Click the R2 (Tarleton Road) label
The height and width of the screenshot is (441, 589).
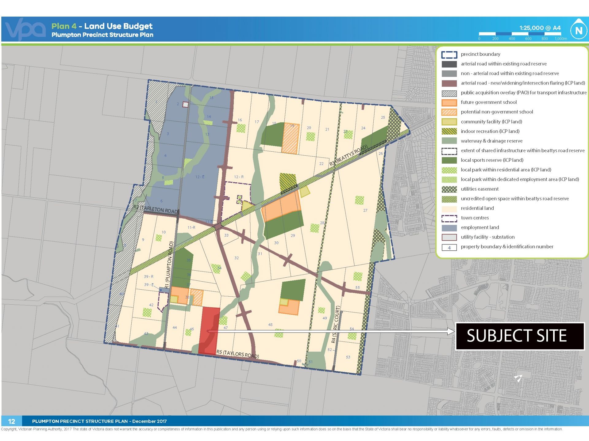pyautogui.click(x=156, y=209)
